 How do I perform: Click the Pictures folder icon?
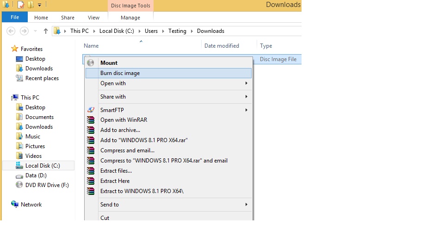(19, 146)
